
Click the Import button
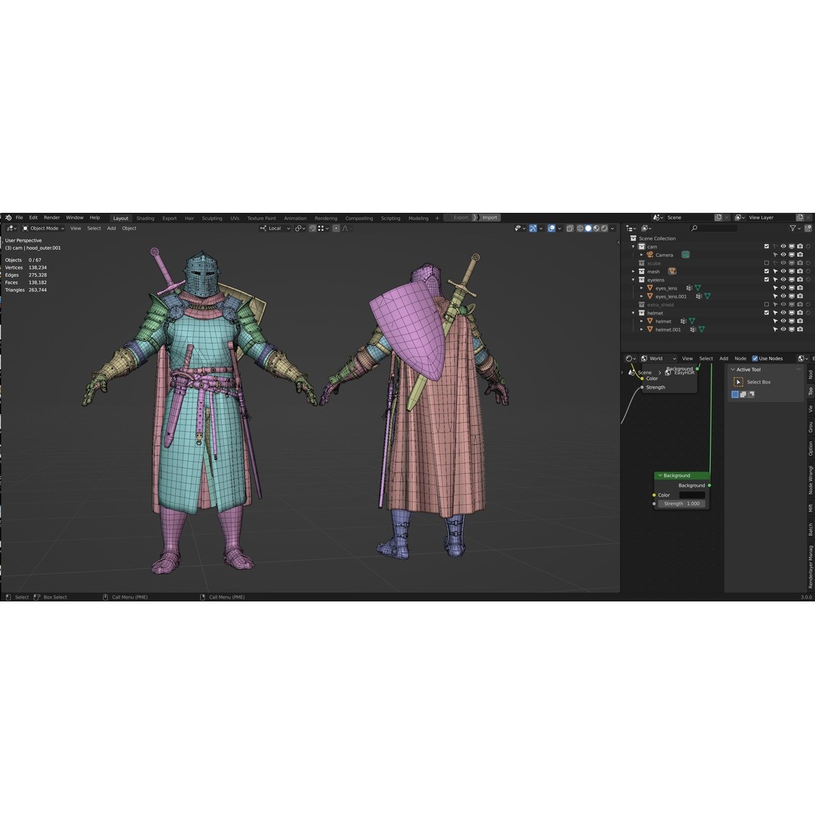point(490,218)
